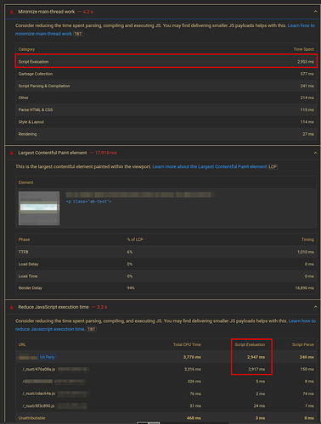Click the TBT badge in JavaScript execution section
The width and height of the screenshot is (321, 424).
[x=91, y=329]
